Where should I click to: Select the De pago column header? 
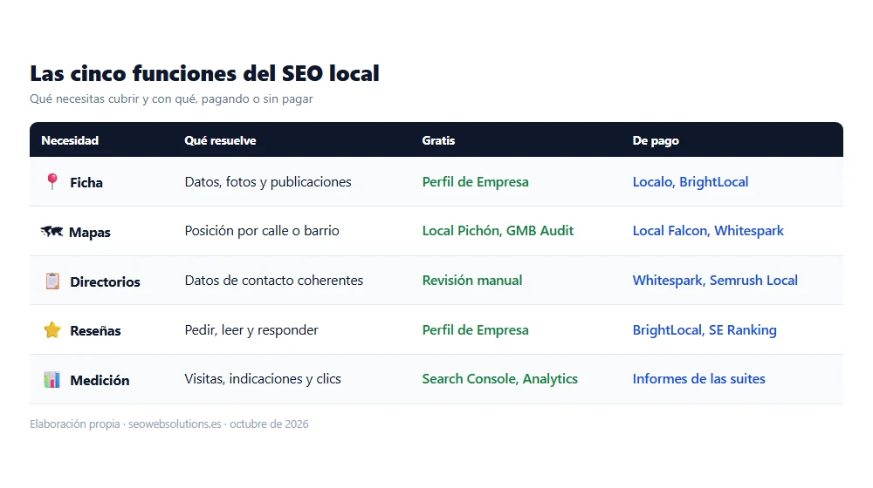656,140
